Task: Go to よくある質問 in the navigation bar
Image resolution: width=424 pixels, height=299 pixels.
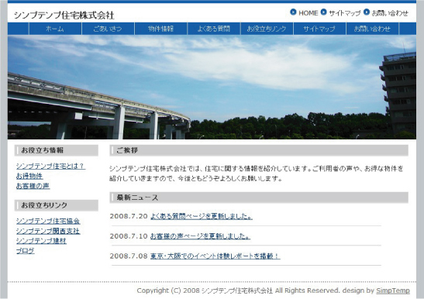Action: pyautogui.click(x=214, y=29)
